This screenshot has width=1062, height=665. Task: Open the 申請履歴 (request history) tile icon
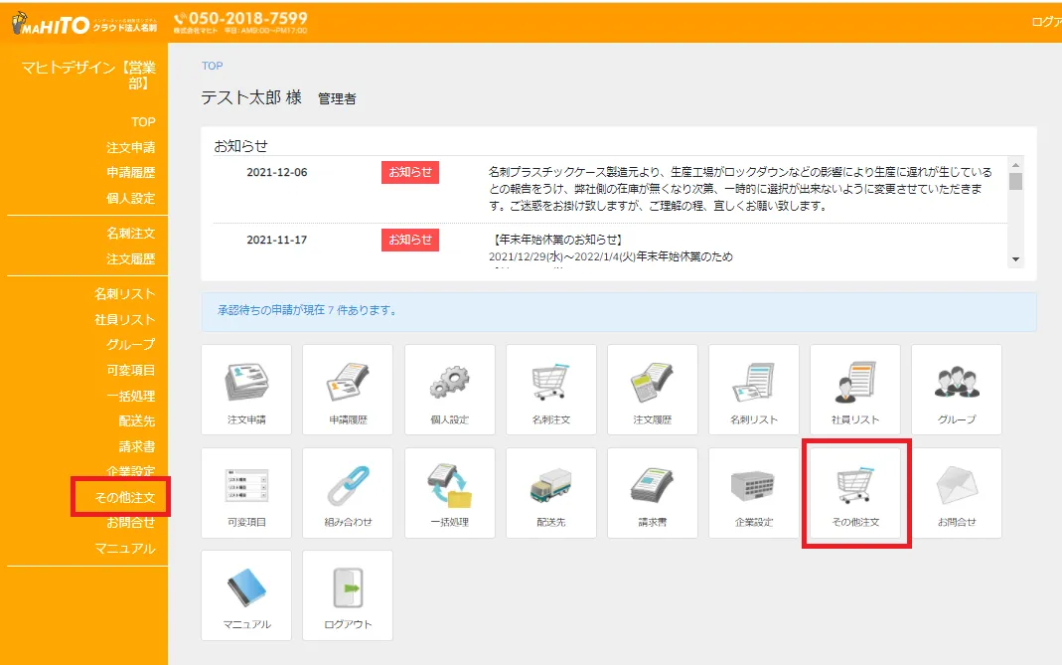point(347,383)
